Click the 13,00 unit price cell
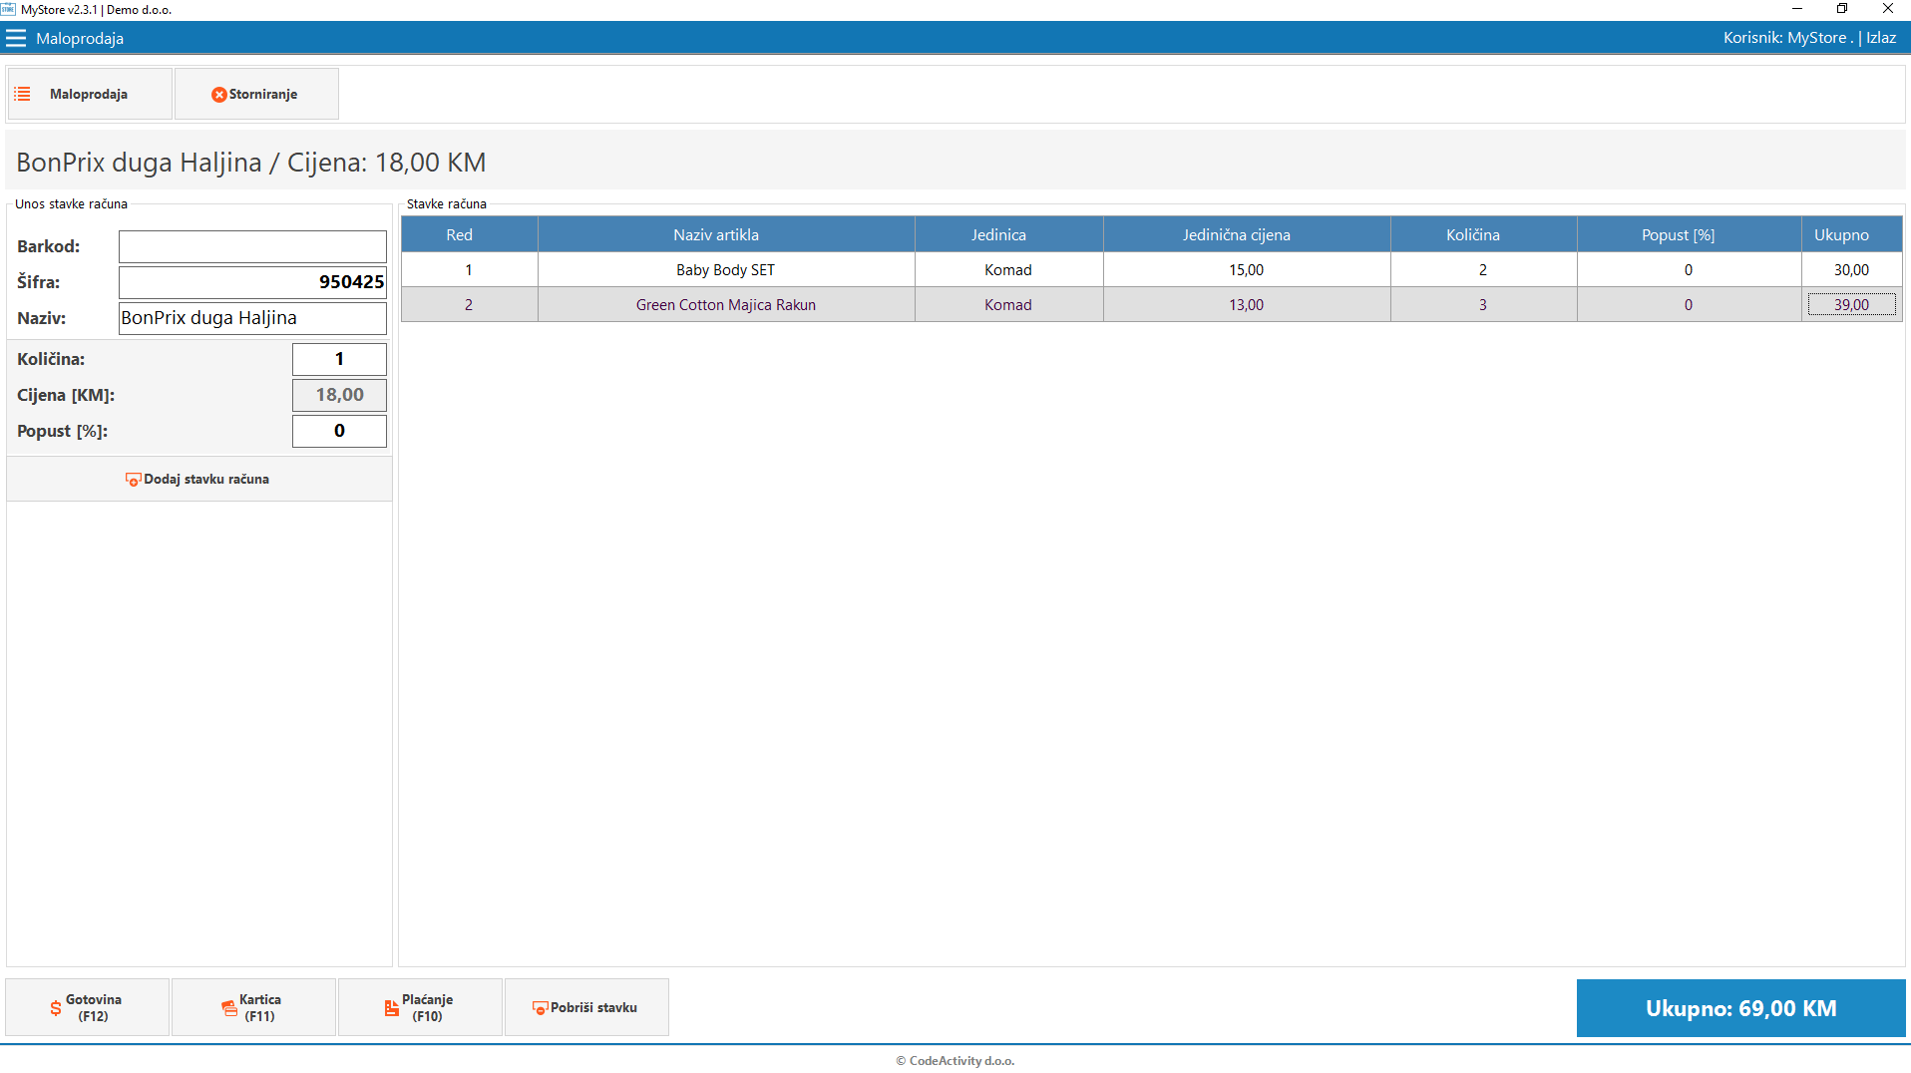This screenshot has width=1911, height=1073. point(1247,305)
